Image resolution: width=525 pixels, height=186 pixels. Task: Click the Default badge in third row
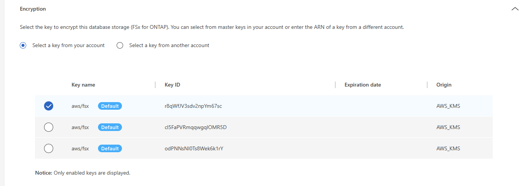[x=110, y=149]
